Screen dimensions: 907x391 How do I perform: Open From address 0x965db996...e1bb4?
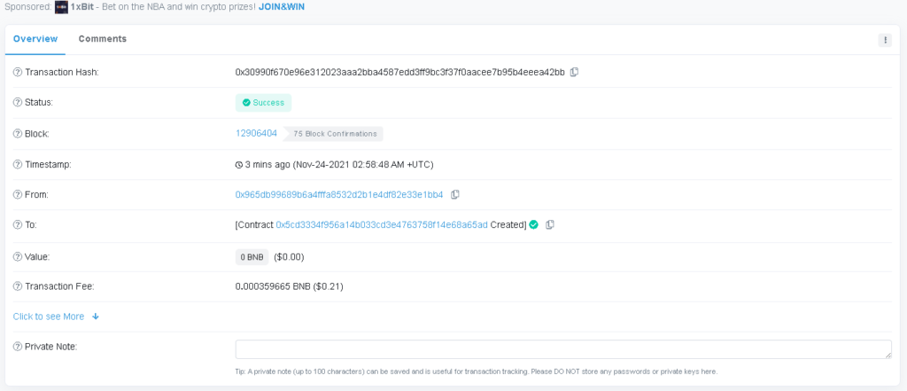(x=339, y=195)
